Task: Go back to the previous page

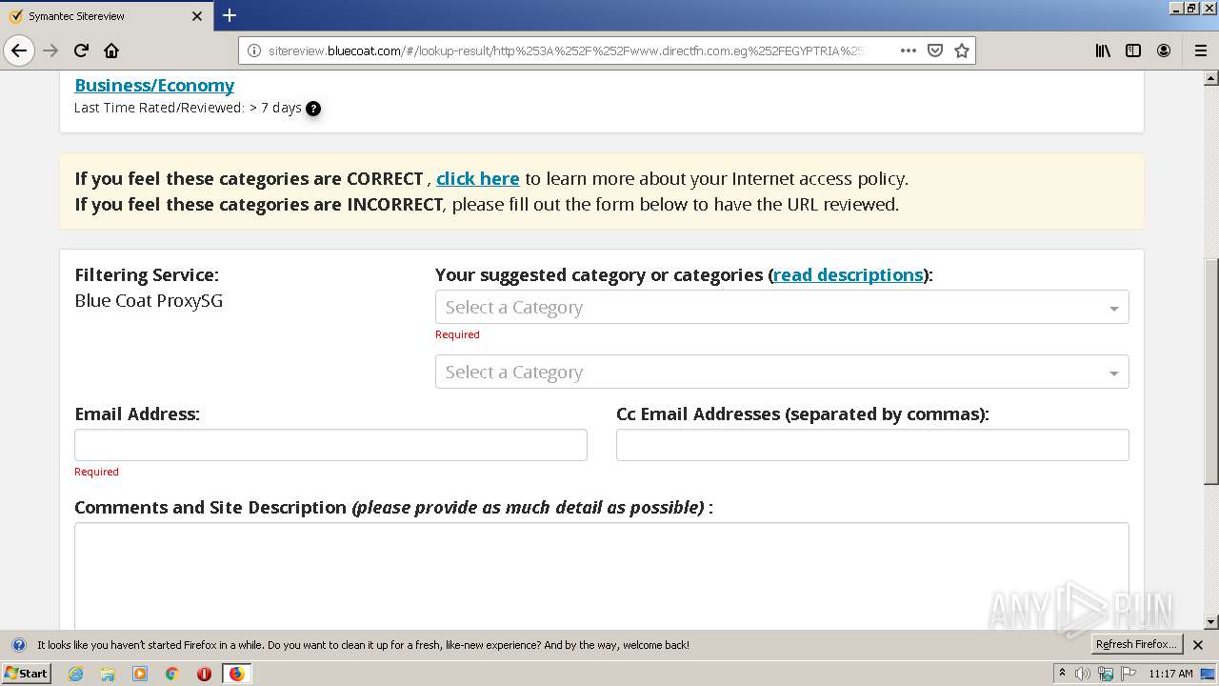Action: click(x=19, y=50)
